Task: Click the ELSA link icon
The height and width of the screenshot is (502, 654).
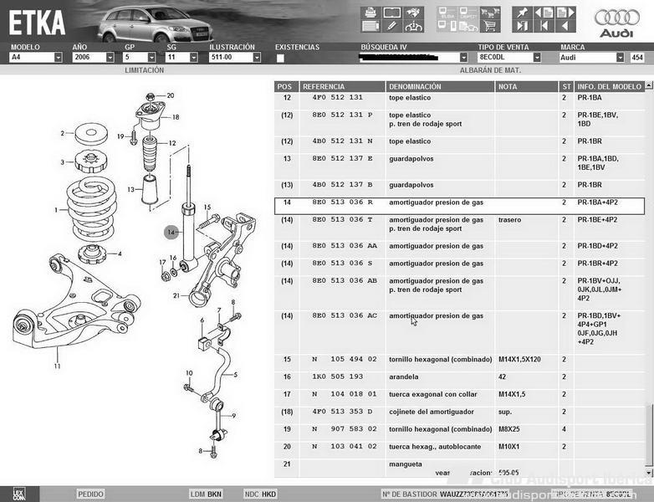Action: pos(447,13)
